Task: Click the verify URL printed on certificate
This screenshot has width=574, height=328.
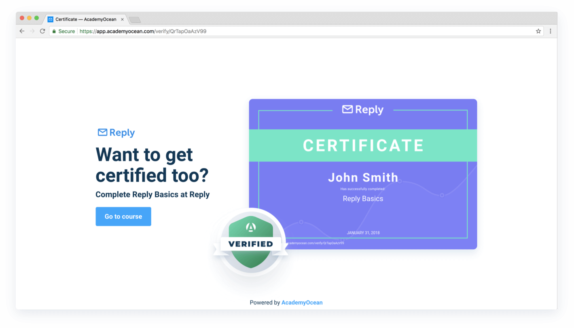Action: click(315, 243)
